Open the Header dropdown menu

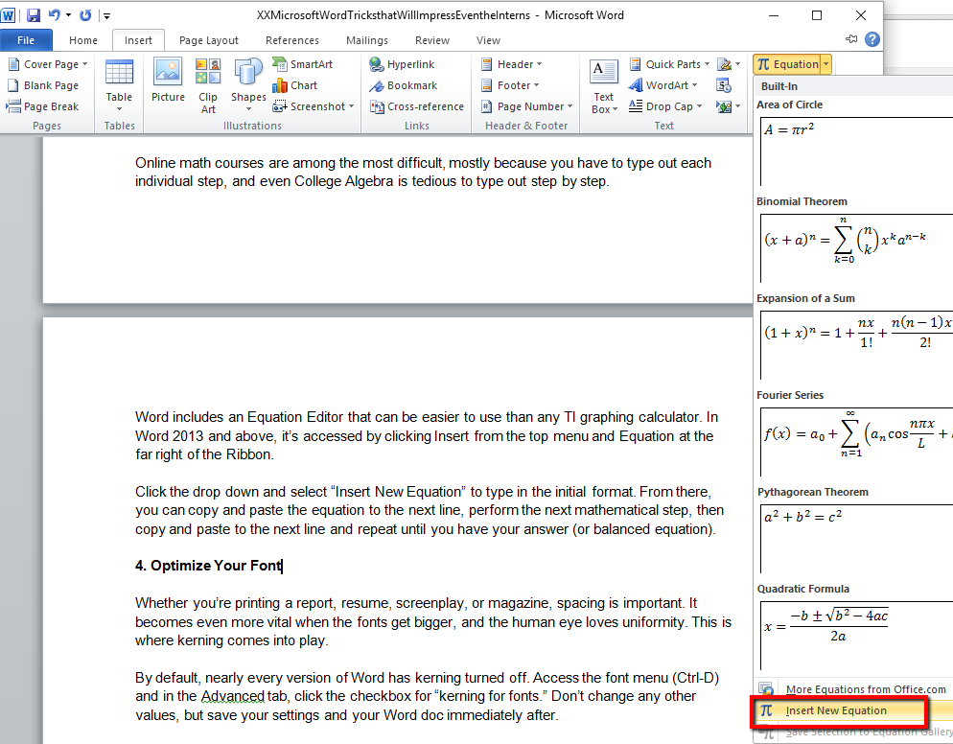[511, 64]
